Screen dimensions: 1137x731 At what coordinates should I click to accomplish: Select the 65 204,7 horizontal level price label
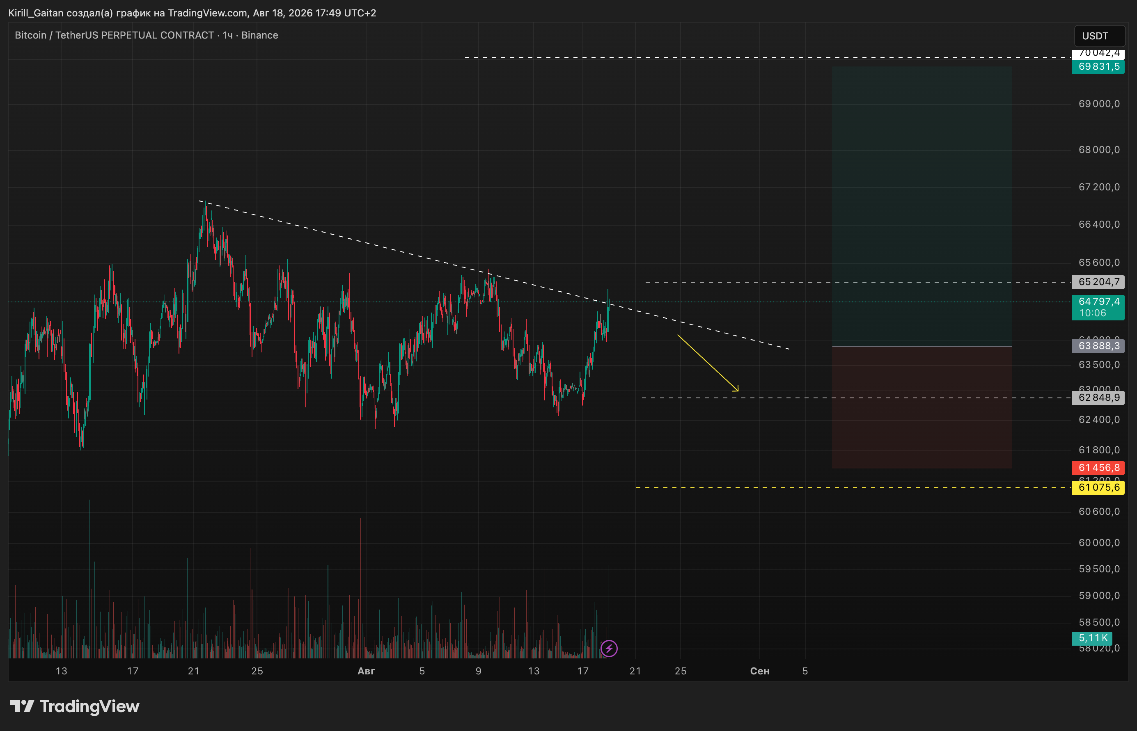coord(1098,282)
